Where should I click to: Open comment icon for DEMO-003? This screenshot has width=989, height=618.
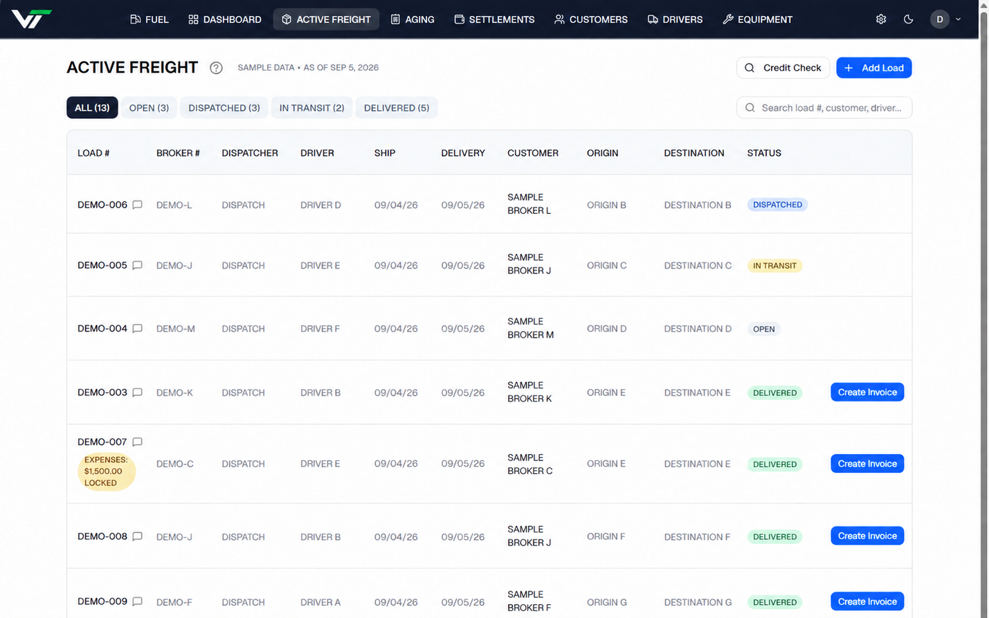137,392
